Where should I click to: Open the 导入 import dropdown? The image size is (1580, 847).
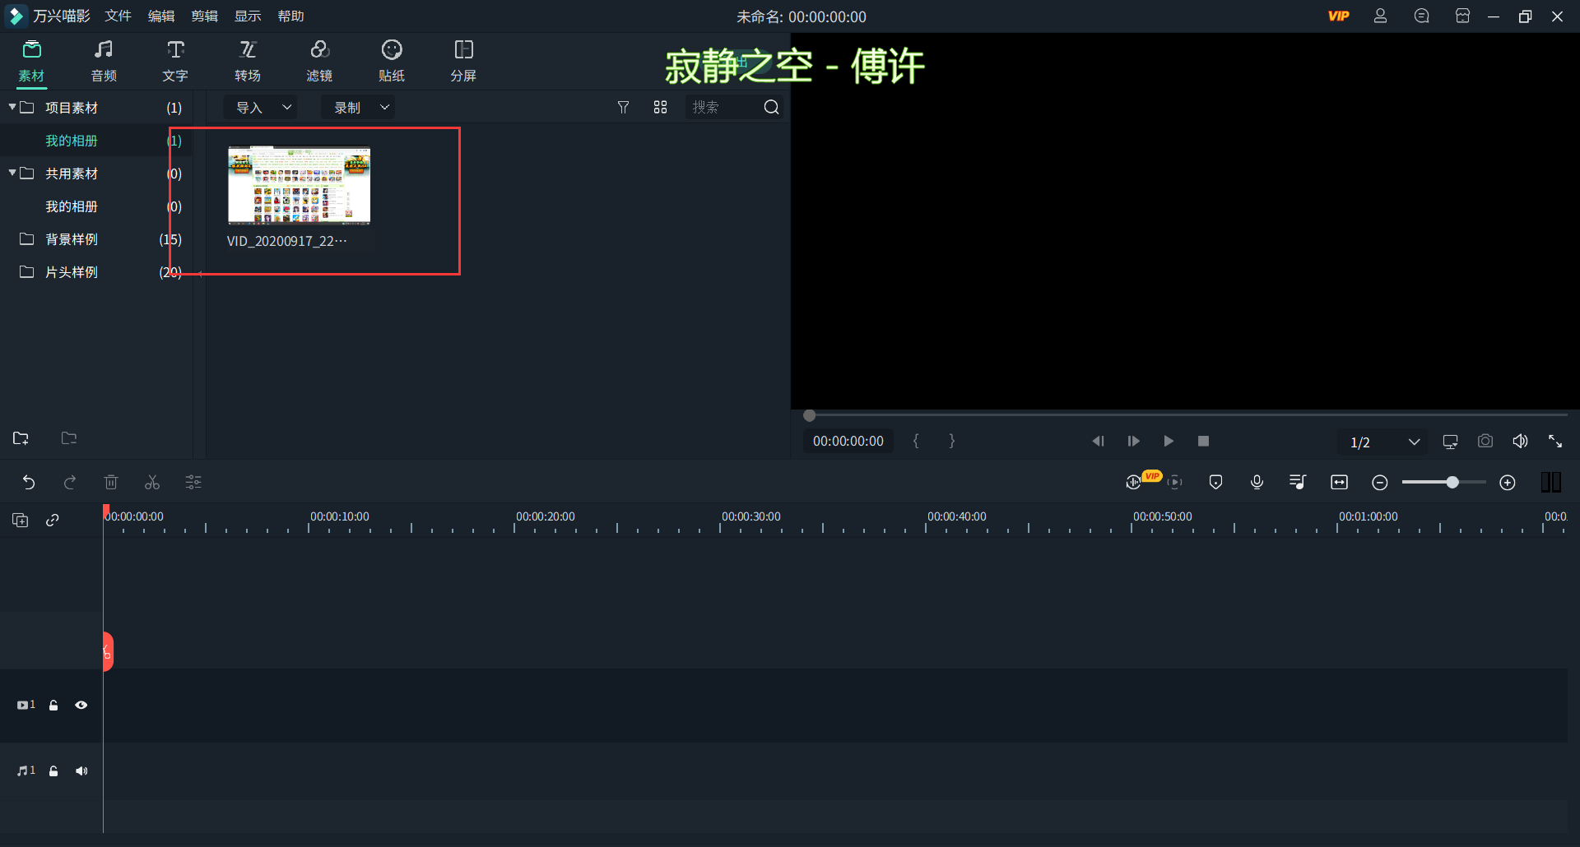pos(260,107)
